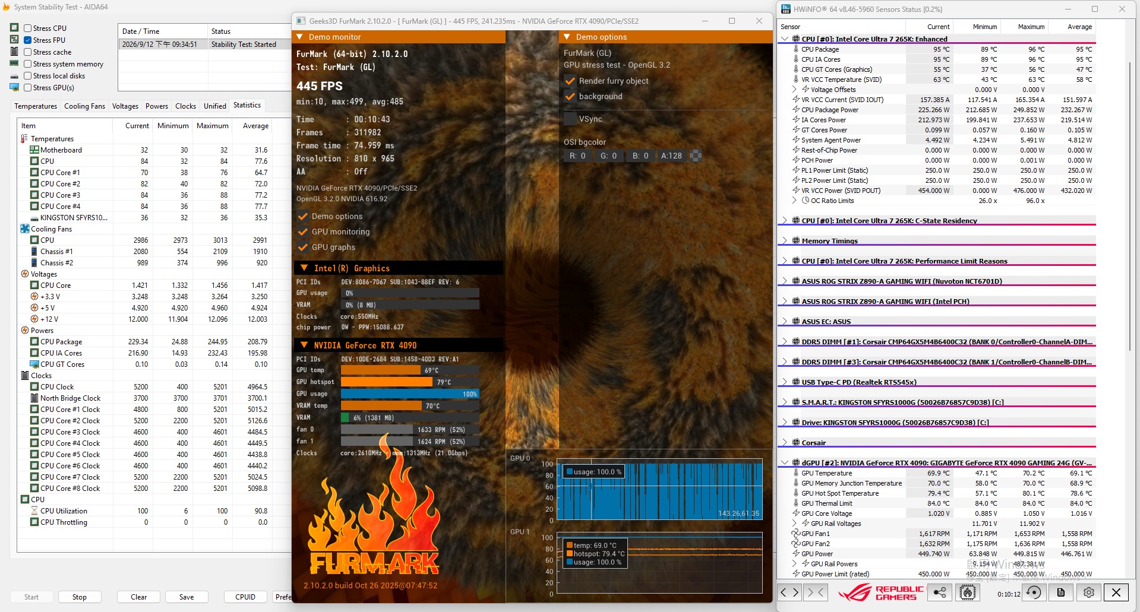Screen dimensions: 1140x612
Task: Enable the Stress CPU checkbox
Action: (x=27, y=28)
